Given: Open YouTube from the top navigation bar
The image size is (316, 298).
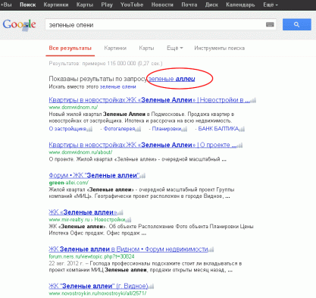Looking at the screenshot, I should coord(132,5).
